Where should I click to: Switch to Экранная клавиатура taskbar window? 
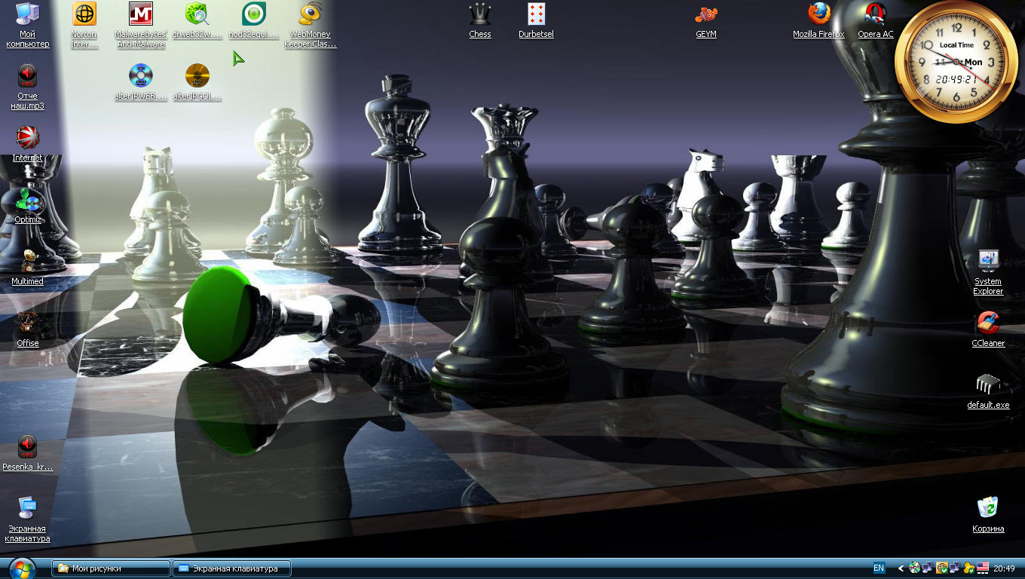click(x=231, y=568)
